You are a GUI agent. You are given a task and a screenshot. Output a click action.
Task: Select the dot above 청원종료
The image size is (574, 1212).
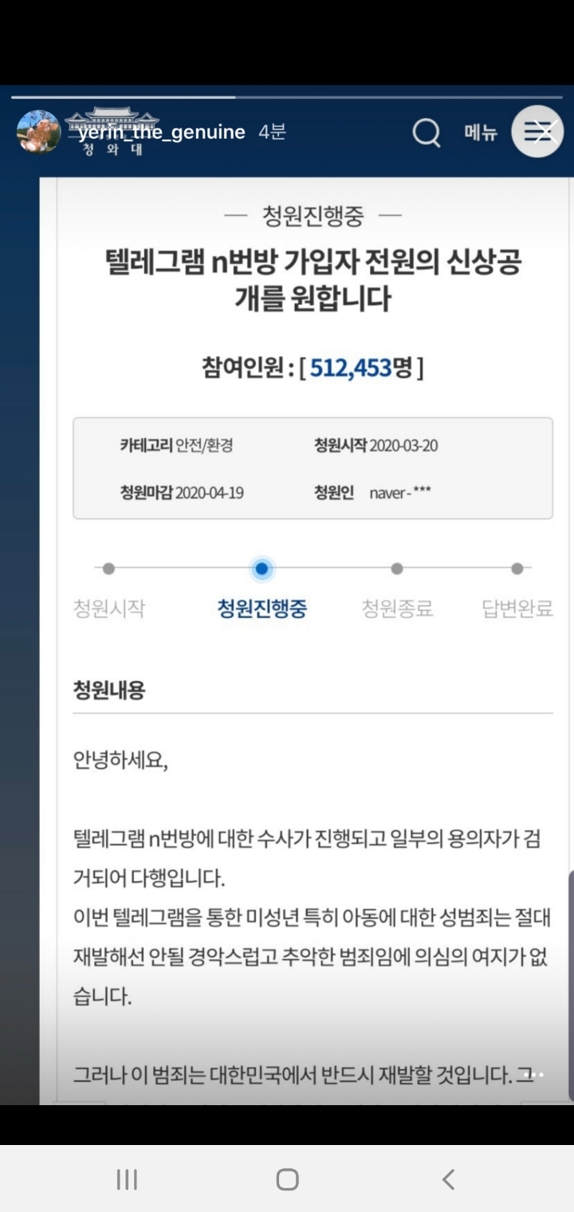pyautogui.click(x=397, y=569)
